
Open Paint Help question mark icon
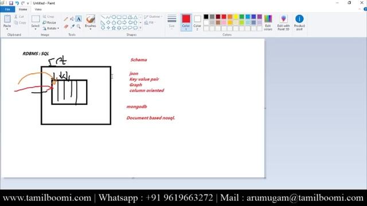pos(365,9)
